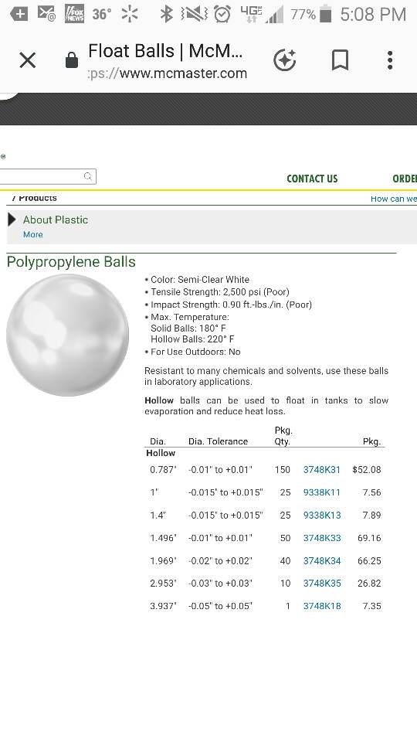This screenshot has height=742, width=417.
Task: Tap the Bluetooth status icon
Action: pos(166,14)
